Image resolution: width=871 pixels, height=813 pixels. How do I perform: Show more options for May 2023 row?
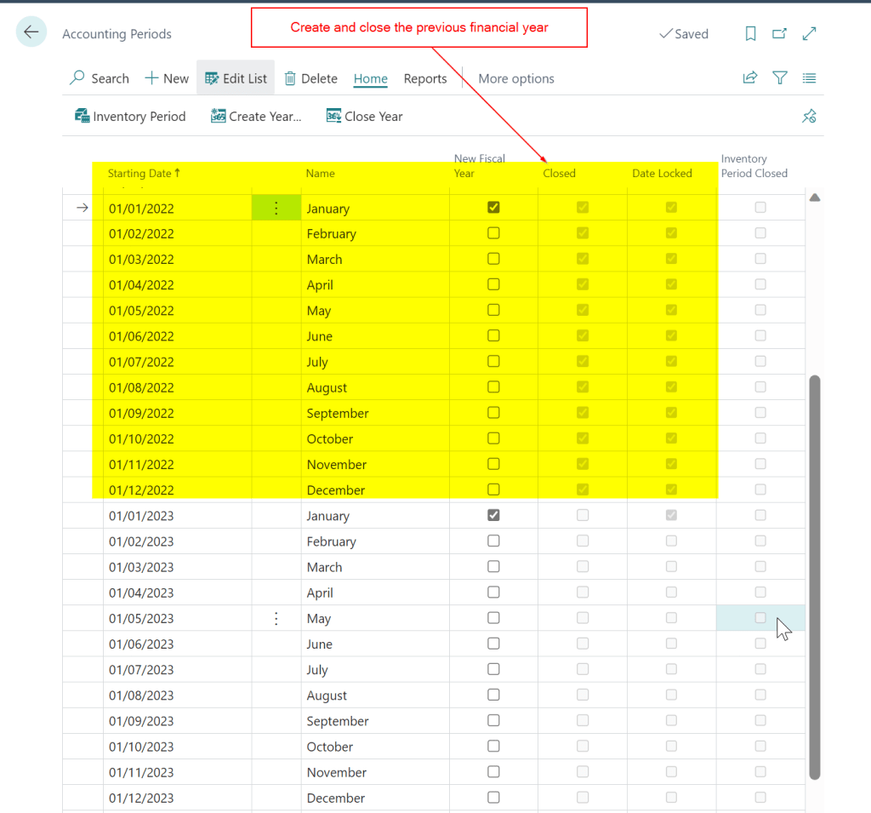point(276,619)
